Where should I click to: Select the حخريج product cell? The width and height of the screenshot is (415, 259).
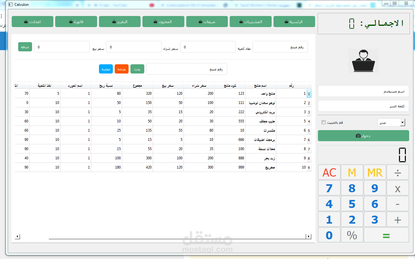click(x=261, y=167)
